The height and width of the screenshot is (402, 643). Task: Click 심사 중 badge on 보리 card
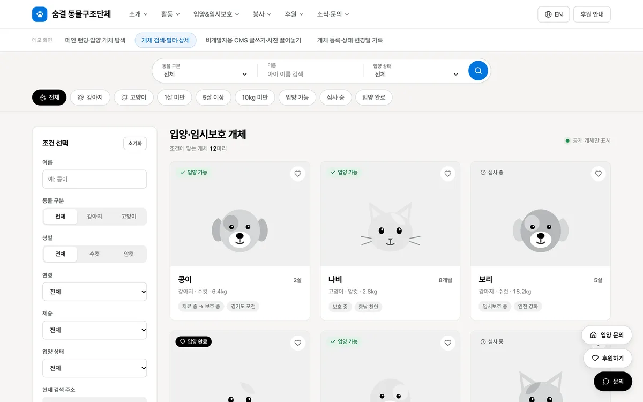(x=492, y=173)
